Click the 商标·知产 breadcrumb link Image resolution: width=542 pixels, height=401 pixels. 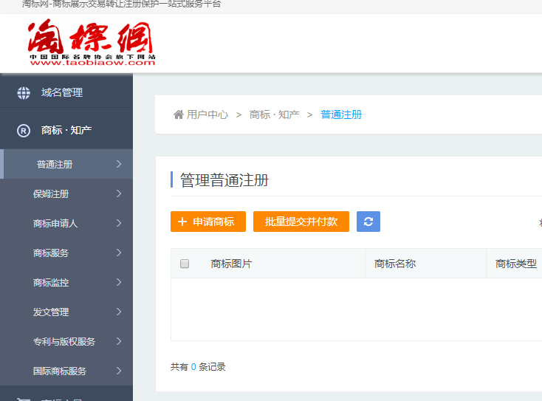tap(274, 114)
